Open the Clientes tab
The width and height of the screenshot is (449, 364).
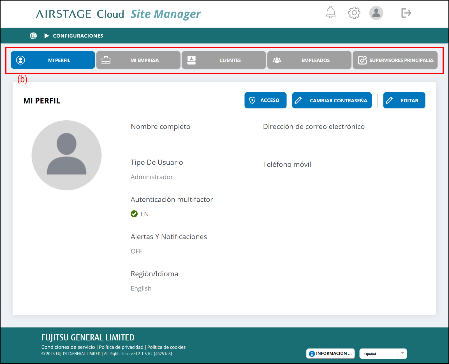[x=224, y=60]
